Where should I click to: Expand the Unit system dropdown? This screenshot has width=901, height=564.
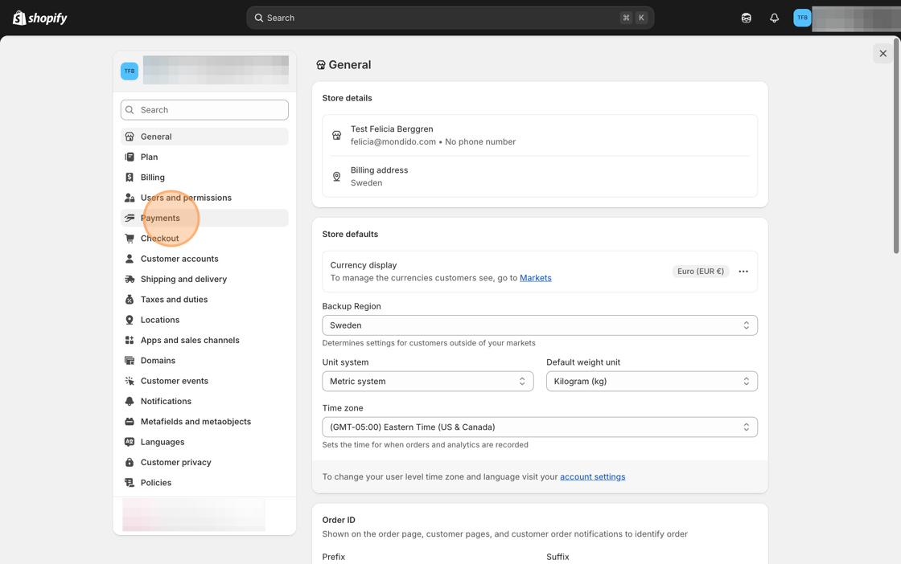click(x=427, y=381)
